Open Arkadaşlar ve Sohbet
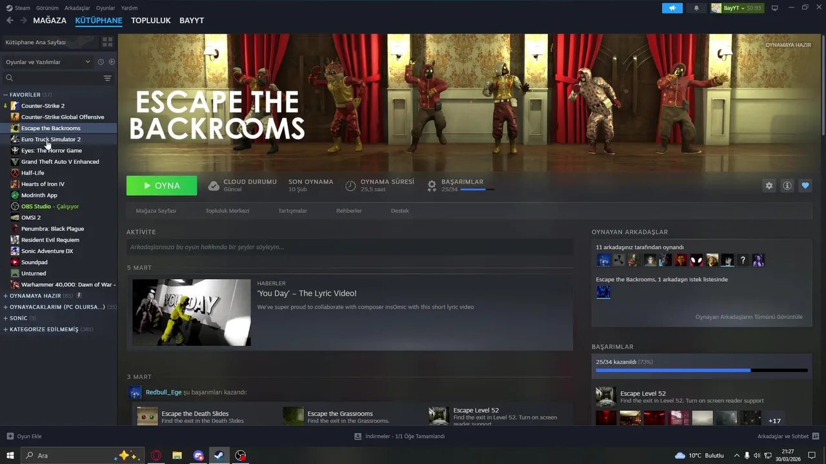This screenshot has width=826, height=464. 788,436
